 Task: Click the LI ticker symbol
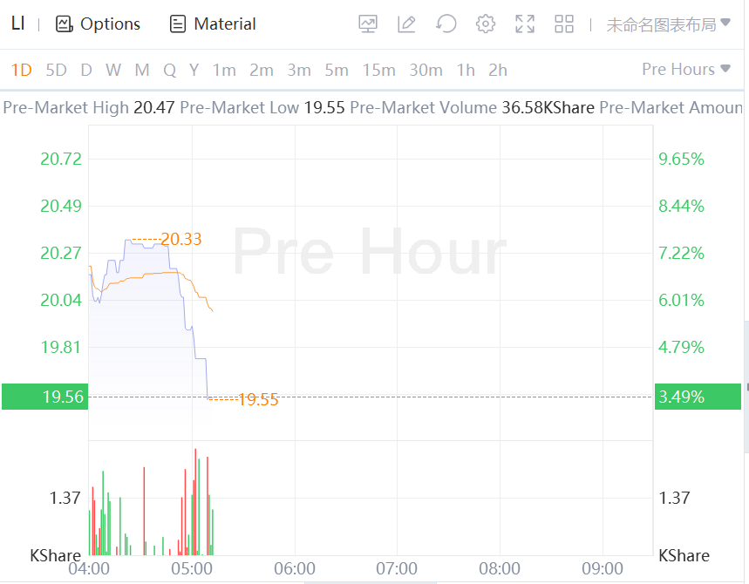coord(17,24)
